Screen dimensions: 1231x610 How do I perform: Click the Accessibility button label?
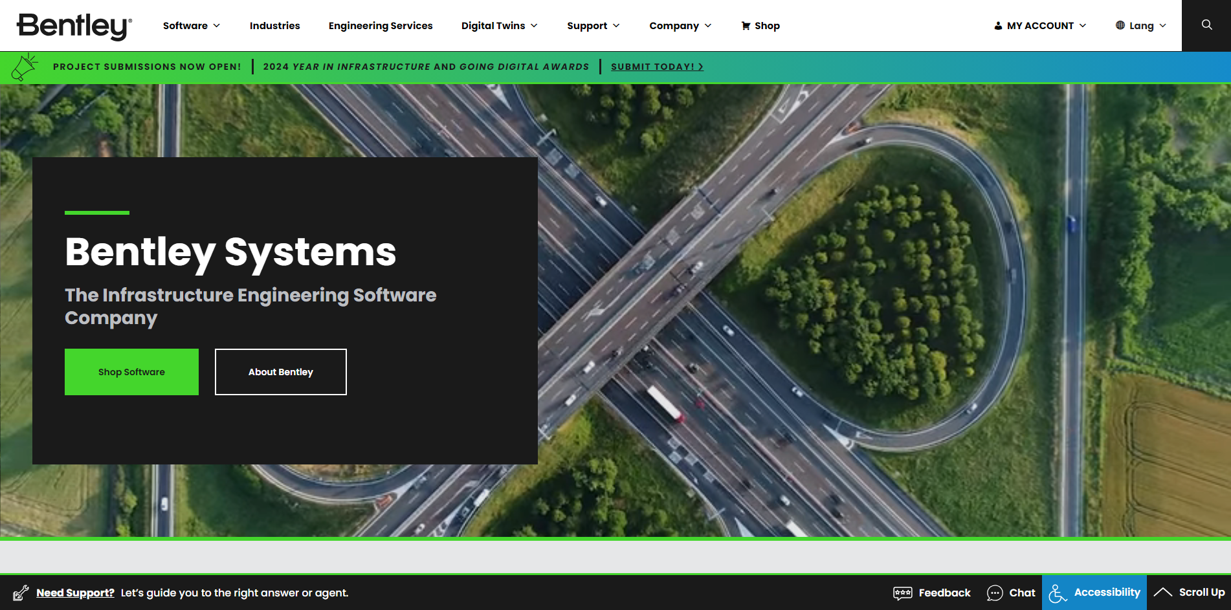1107,593
